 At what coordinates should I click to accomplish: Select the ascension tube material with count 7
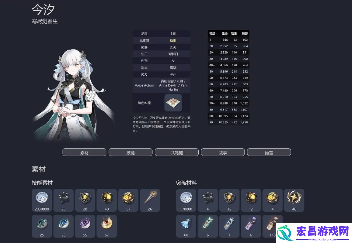click(229, 226)
